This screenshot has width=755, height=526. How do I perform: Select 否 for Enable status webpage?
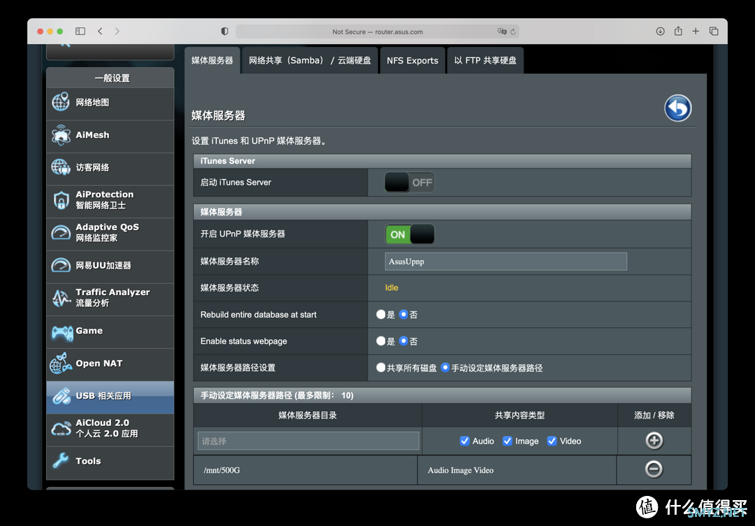(x=403, y=341)
